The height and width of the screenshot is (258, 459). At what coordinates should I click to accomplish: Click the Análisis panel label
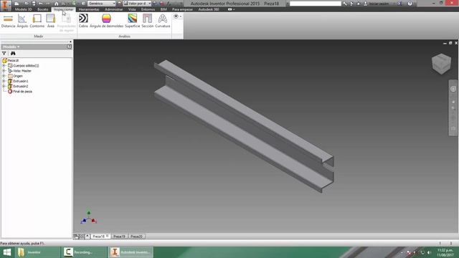(124, 37)
